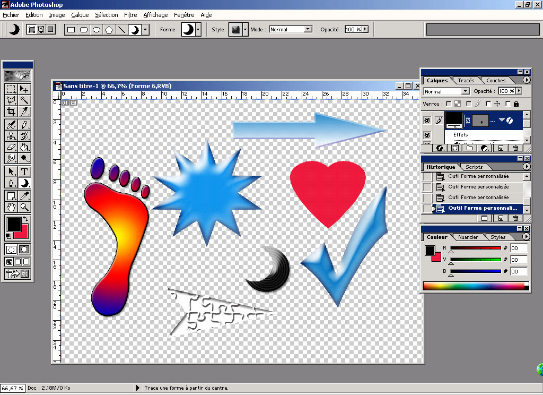Select the Eraser tool
543x395 pixels.
pos(11,147)
